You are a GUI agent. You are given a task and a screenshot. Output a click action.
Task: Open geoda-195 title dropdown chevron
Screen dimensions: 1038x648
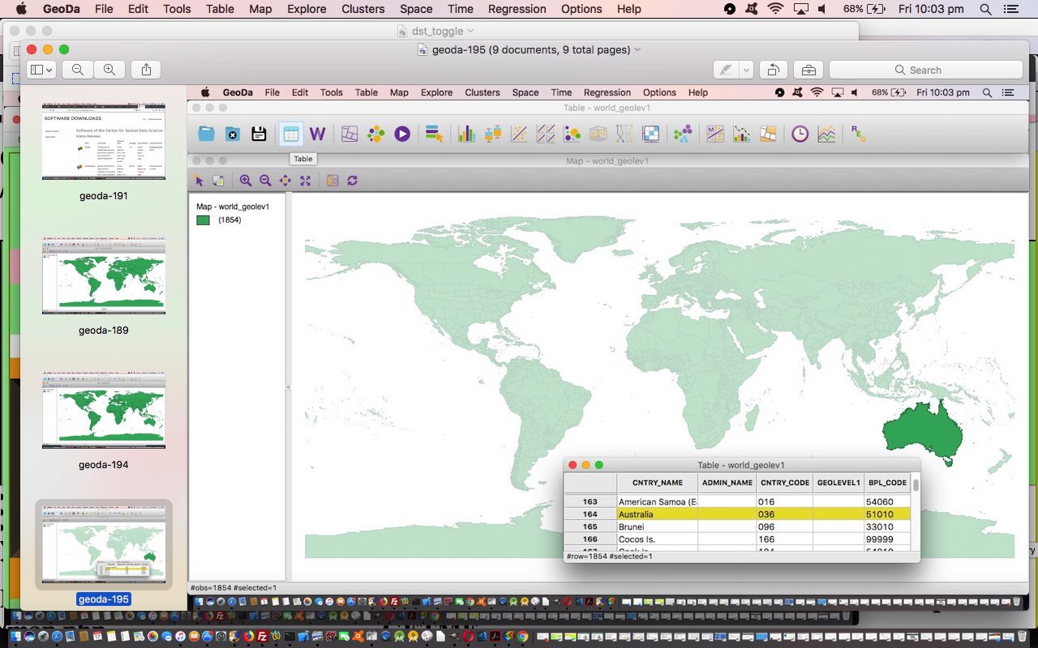pyautogui.click(x=637, y=49)
